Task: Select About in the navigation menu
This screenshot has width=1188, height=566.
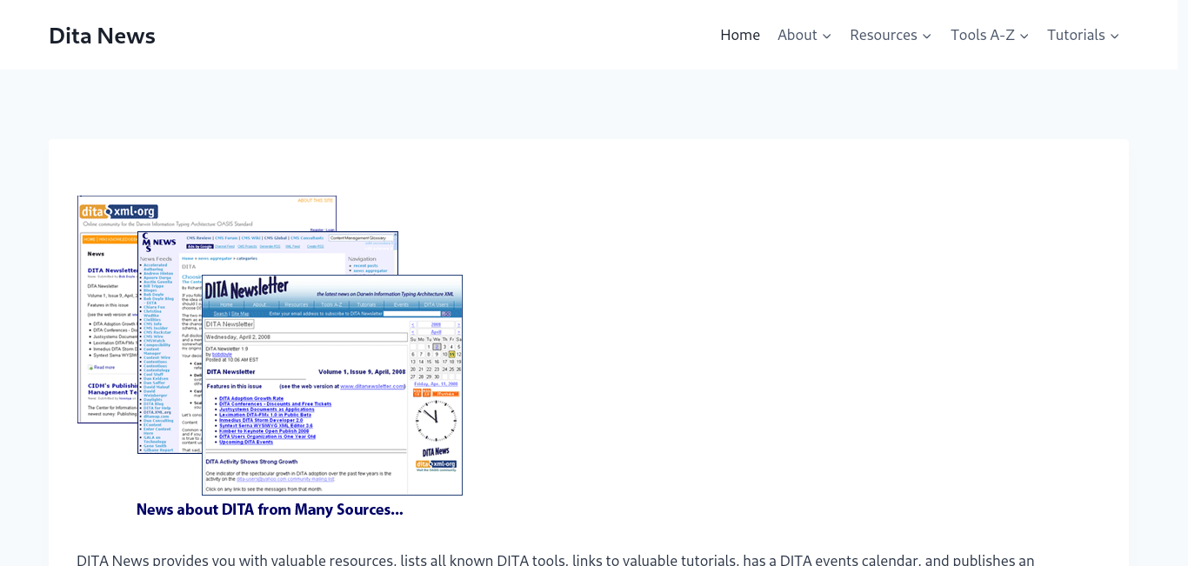Action: click(x=798, y=35)
